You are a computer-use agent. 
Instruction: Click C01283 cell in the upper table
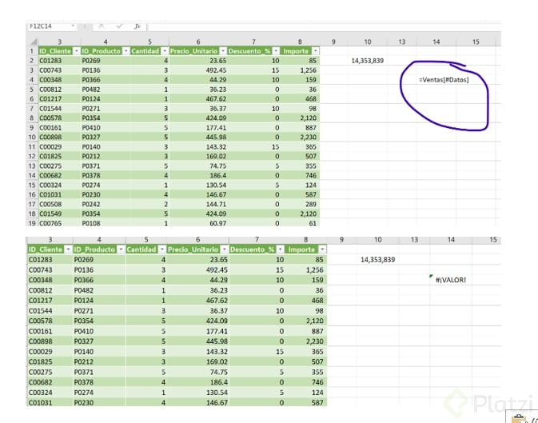point(59,61)
